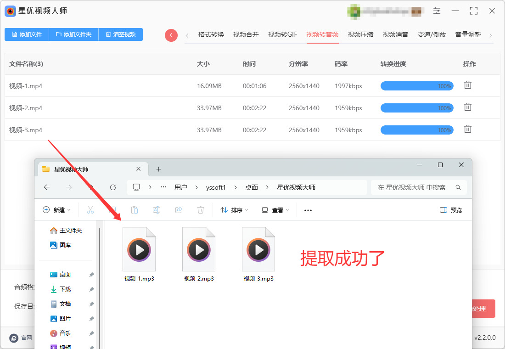Refresh the File Explorer folder view

click(113, 187)
